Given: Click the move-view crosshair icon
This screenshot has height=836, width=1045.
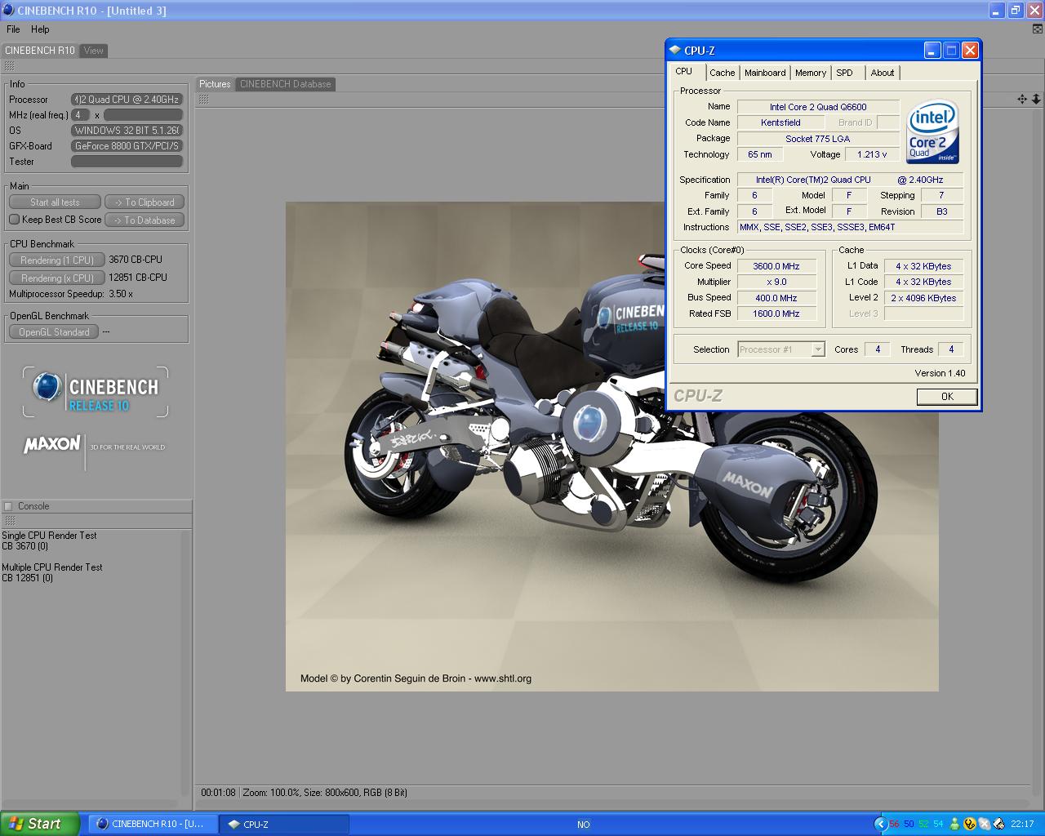Looking at the screenshot, I should pos(1021,99).
